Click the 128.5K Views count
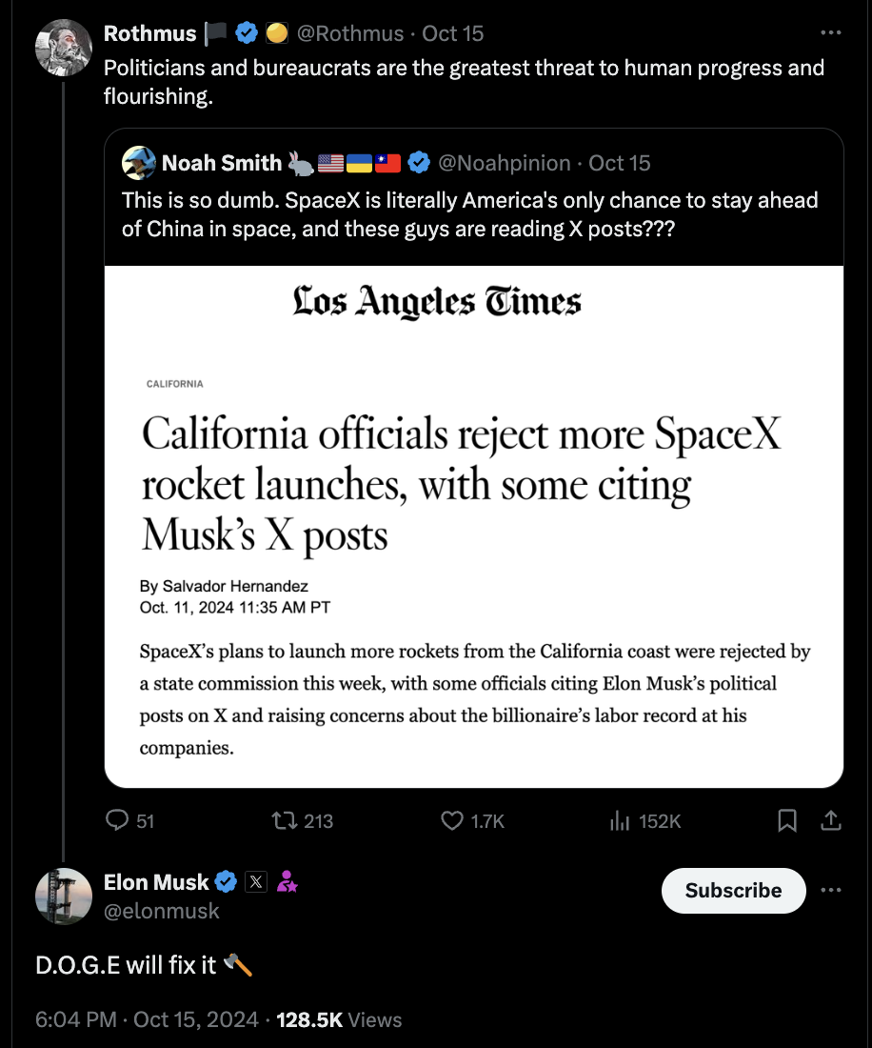Image resolution: width=872 pixels, height=1048 pixels. [x=309, y=1019]
